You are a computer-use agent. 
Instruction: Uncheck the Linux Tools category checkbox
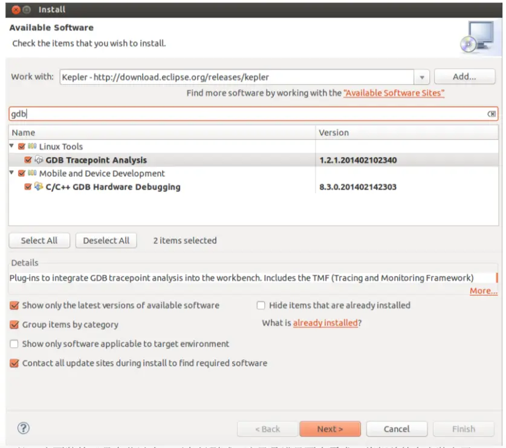click(22, 146)
